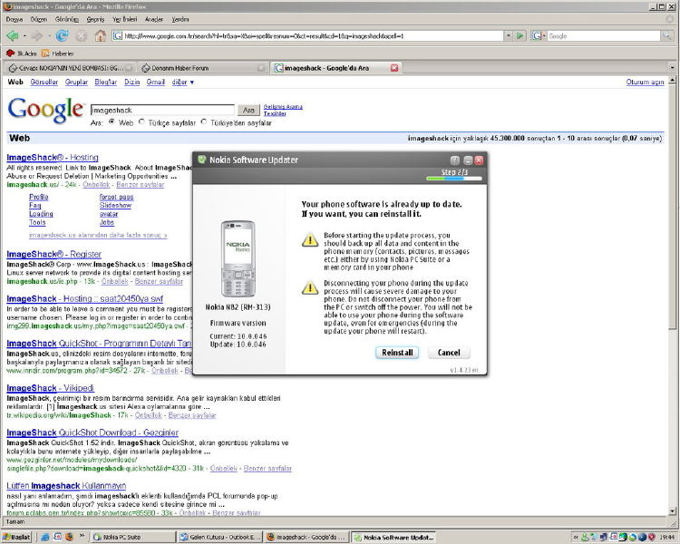Click the Internet Explorer quick launch icon

click(45, 537)
